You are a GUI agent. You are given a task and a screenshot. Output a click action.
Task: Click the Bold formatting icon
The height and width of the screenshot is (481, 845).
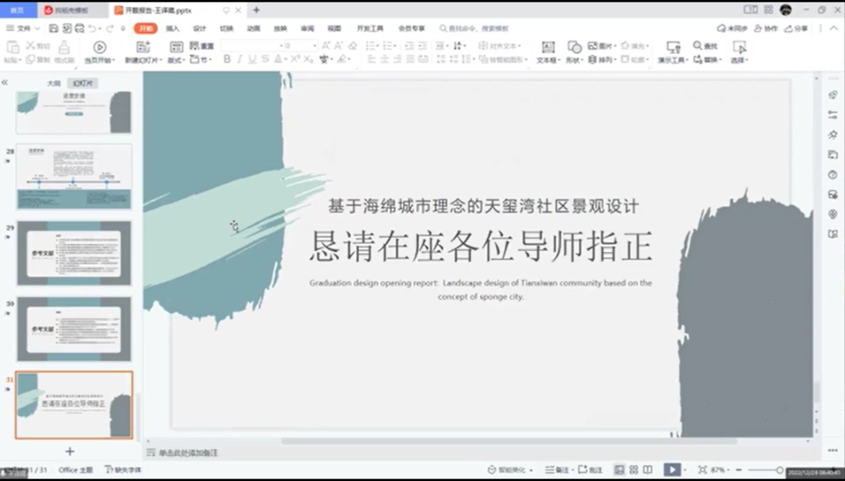(227, 59)
